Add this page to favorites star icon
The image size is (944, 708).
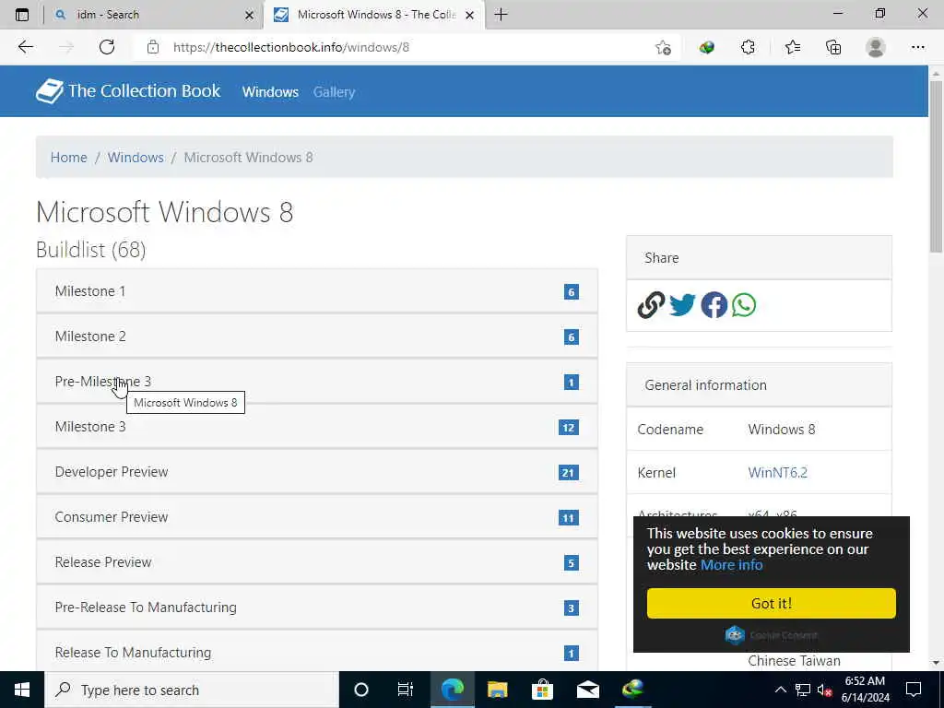pyautogui.click(x=664, y=47)
